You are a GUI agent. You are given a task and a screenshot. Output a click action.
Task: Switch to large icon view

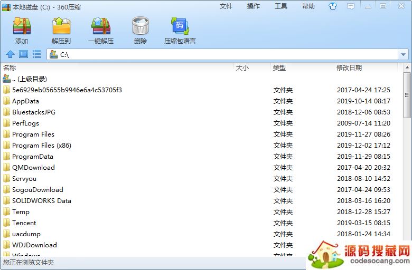(23, 54)
